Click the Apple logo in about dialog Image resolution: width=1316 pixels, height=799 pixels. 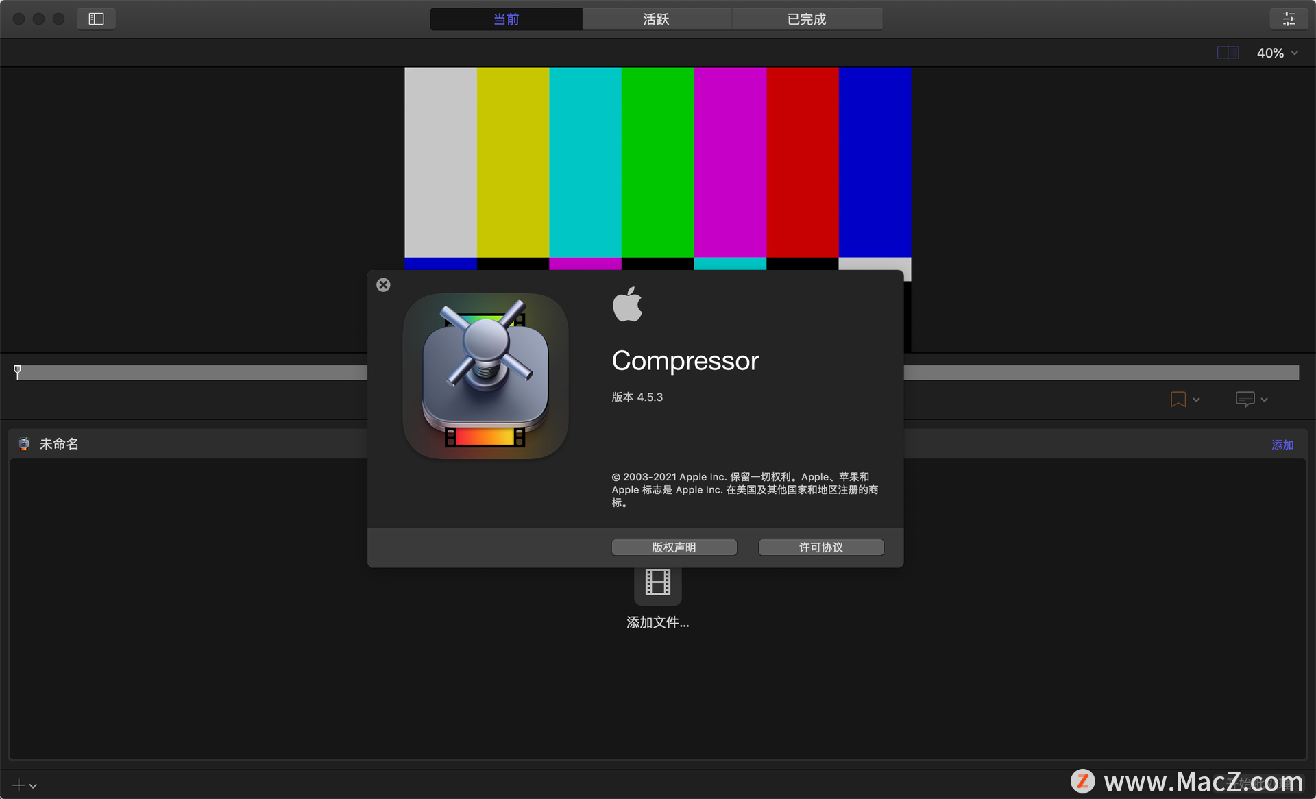click(x=627, y=304)
